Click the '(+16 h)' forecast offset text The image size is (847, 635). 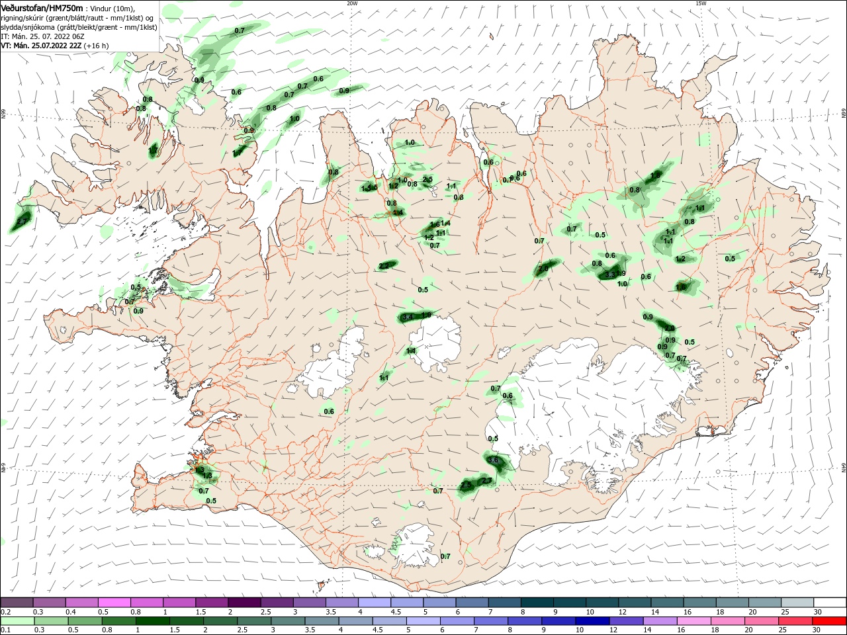tap(97, 46)
